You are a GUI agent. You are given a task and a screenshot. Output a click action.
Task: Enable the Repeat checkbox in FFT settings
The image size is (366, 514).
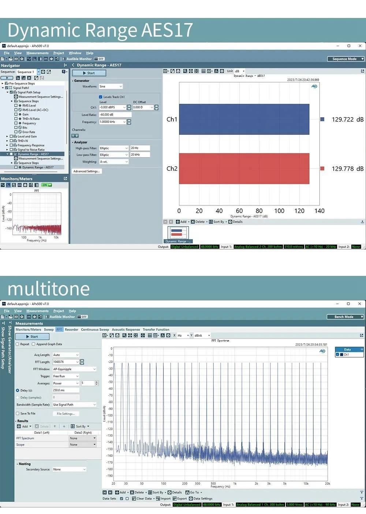tap(18, 344)
